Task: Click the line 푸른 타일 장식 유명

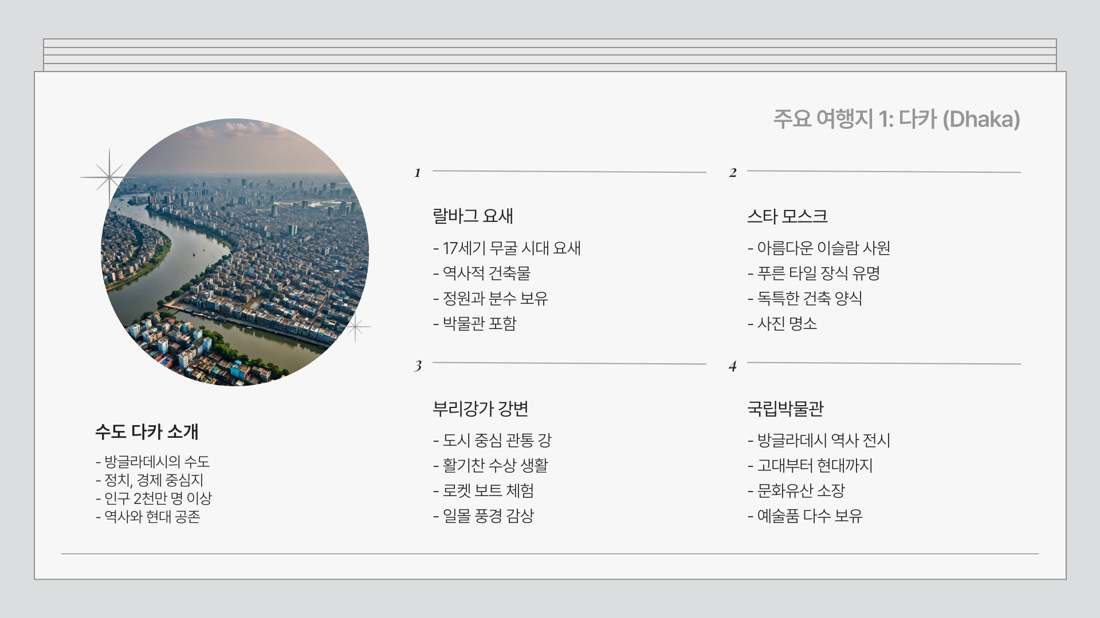Action: coord(814,274)
